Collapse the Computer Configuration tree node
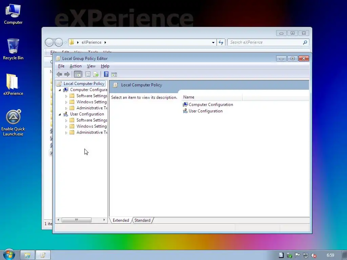This screenshot has width=347, height=260. click(x=60, y=90)
